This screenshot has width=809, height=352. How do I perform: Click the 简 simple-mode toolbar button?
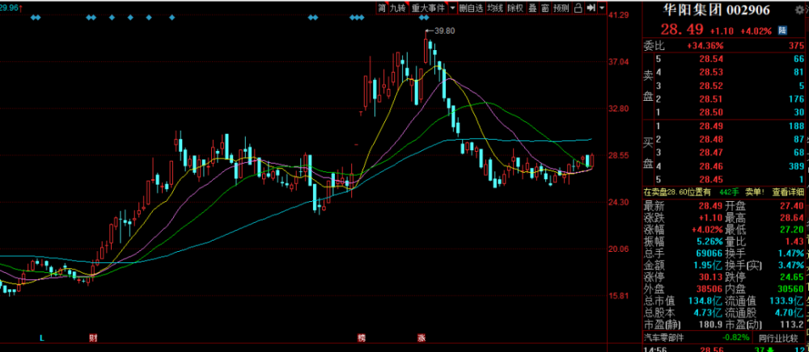point(382,8)
